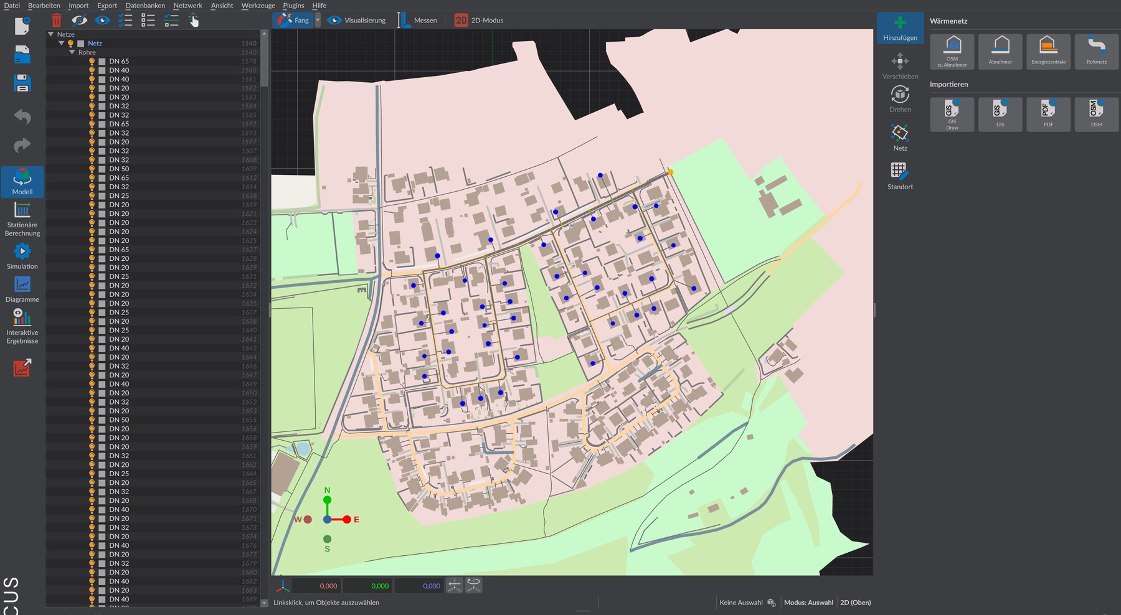Open the Datenbanken menu
This screenshot has width=1121, height=615.
[x=145, y=6]
